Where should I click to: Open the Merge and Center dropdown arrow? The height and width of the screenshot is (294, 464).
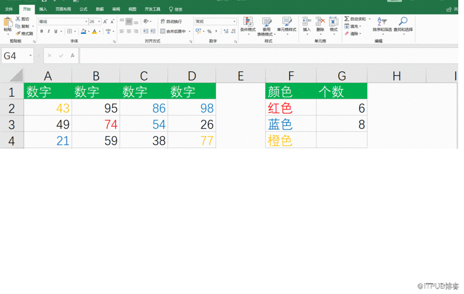(189, 31)
